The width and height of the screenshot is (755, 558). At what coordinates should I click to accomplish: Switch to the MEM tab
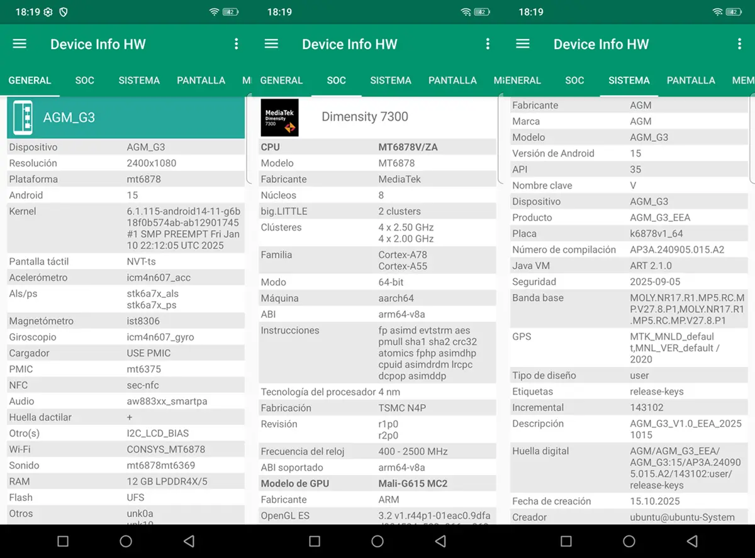(742, 80)
